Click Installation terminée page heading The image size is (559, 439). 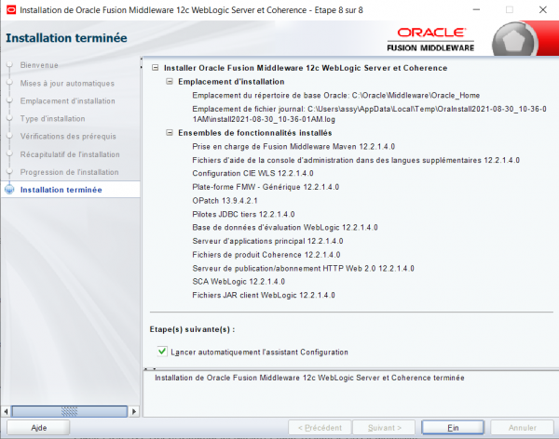click(66, 38)
